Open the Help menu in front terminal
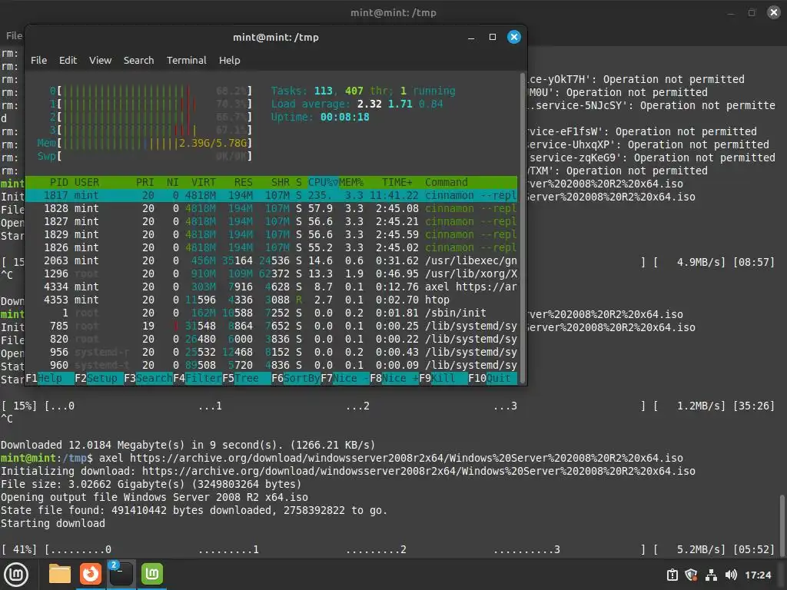 [x=229, y=60]
